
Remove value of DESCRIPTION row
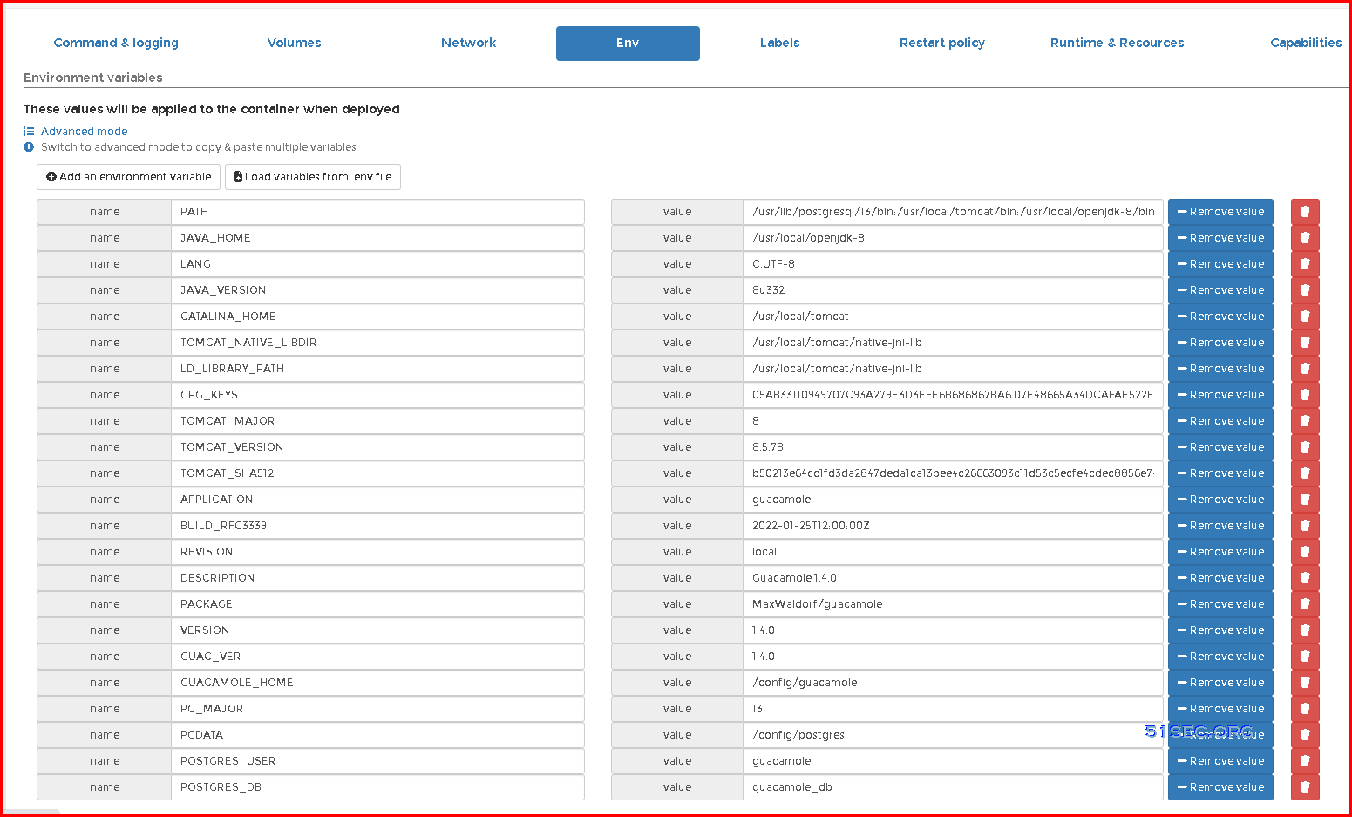(1220, 578)
